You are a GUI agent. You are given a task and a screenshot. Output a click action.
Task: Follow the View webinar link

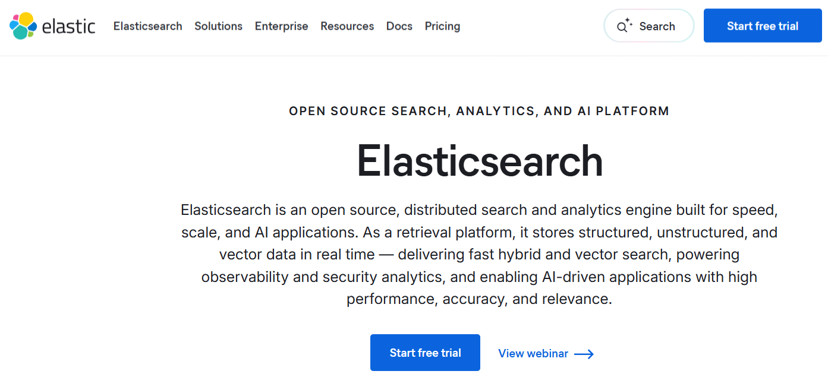point(533,353)
